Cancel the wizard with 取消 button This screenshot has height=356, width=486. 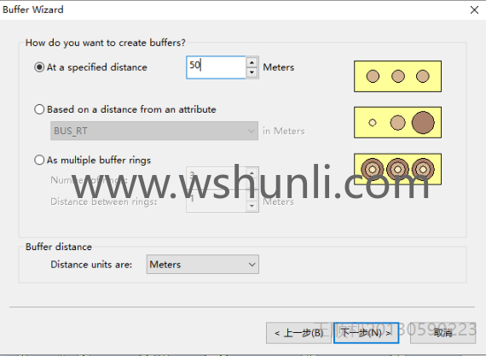pyautogui.click(x=443, y=333)
